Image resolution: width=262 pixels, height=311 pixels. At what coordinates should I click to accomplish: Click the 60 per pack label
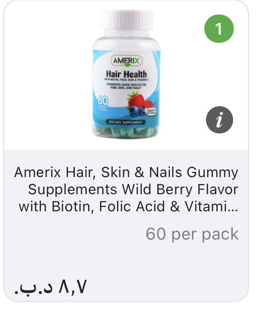pos(192,234)
